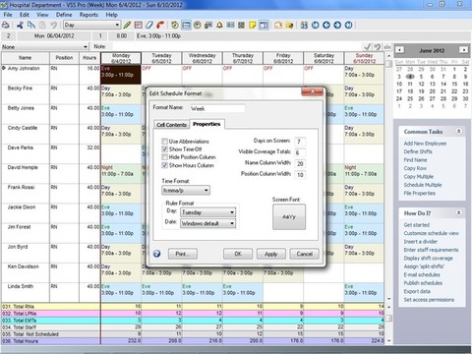Open the Reports menu

(x=88, y=15)
